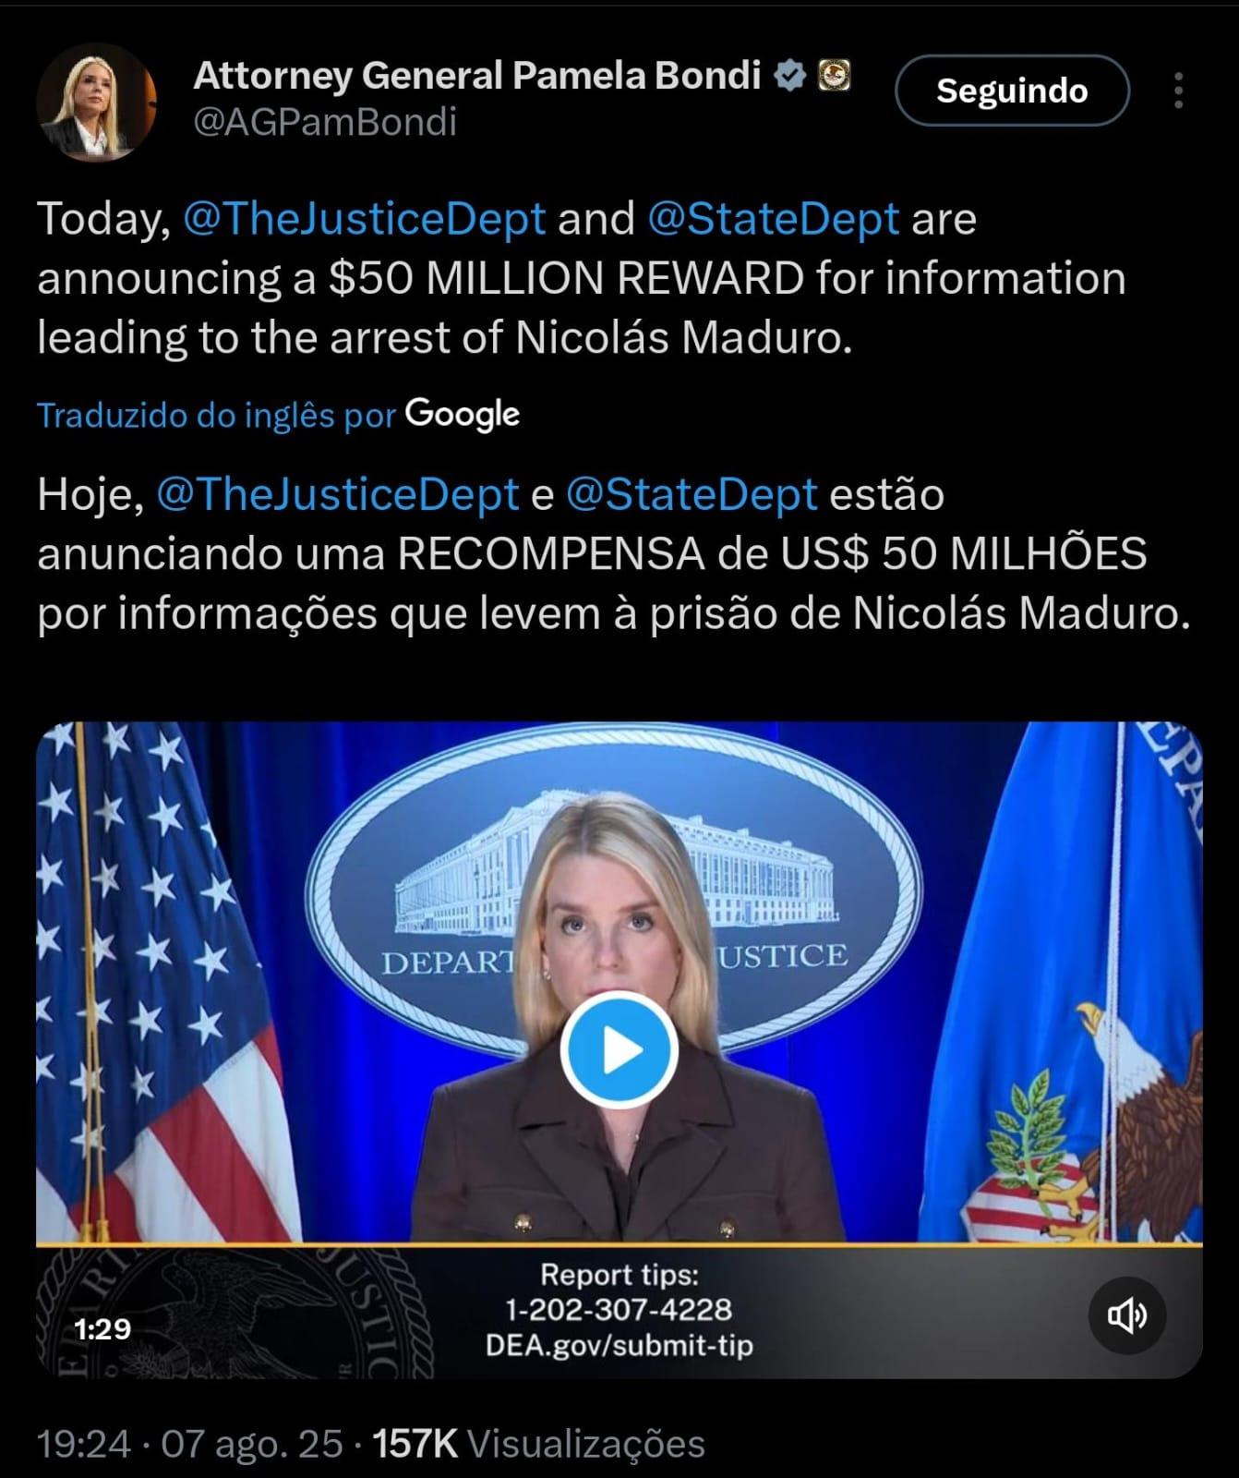This screenshot has width=1239, height=1478.
Task: Open the @StateDept mention in English text
Action: 774,219
